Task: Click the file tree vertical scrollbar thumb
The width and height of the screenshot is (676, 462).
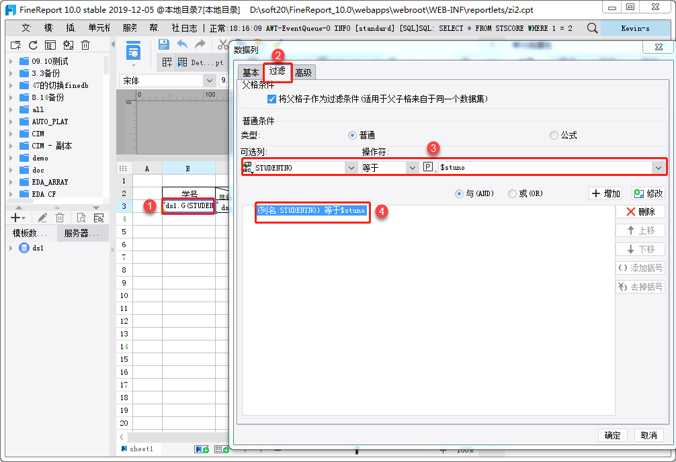Action: coord(106,64)
